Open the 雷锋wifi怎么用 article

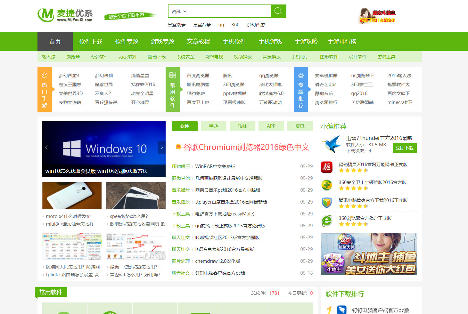(x=135, y=275)
